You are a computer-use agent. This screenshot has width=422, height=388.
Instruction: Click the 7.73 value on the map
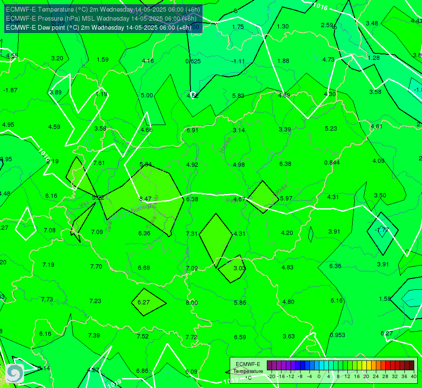tap(47, 300)
